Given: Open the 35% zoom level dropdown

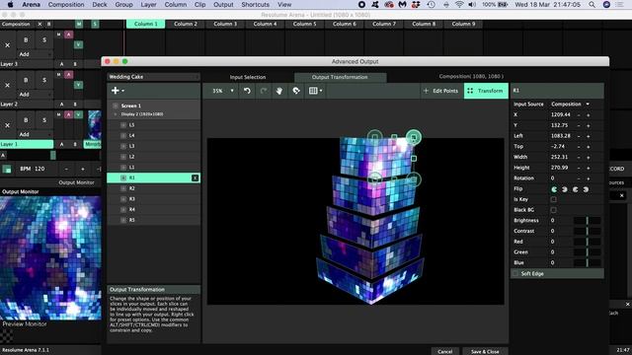Looking at the screenshot, I should [222, 91].
